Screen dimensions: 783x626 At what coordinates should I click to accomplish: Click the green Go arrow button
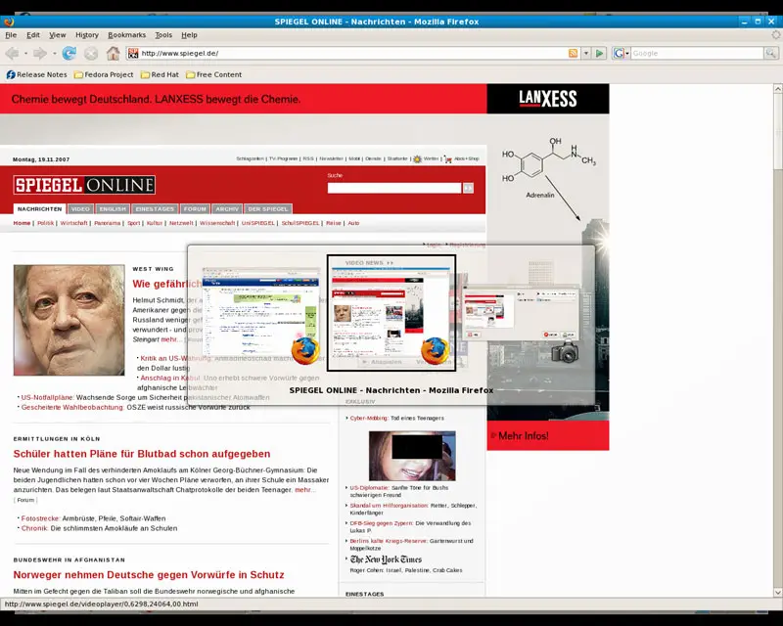[600, 53]
